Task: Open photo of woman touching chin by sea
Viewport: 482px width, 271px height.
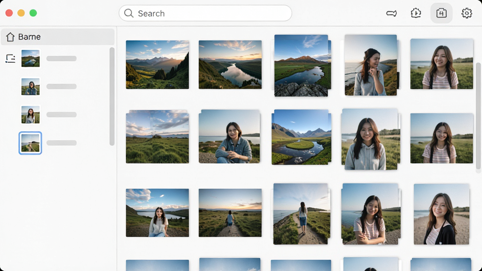Action: coord(371,65)
